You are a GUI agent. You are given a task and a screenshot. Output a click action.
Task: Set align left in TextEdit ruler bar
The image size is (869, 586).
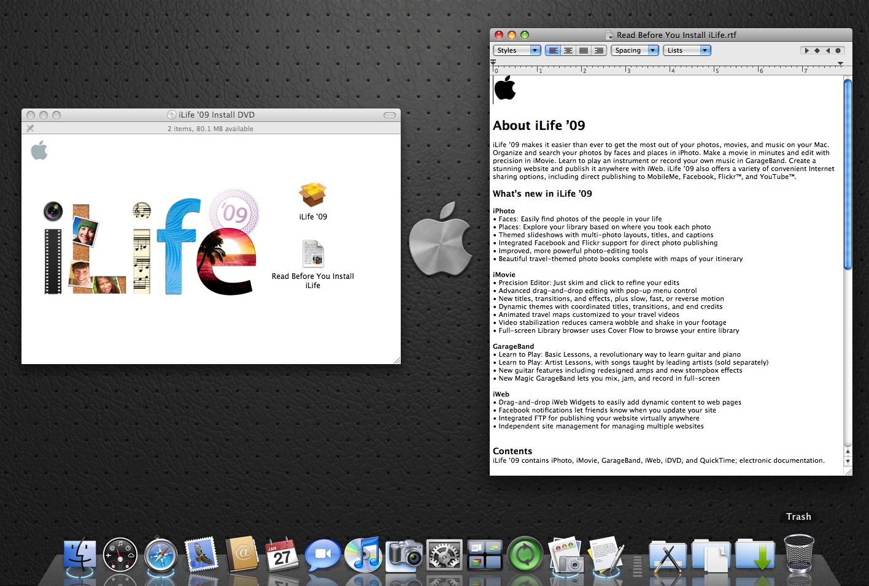coord(553,50)
